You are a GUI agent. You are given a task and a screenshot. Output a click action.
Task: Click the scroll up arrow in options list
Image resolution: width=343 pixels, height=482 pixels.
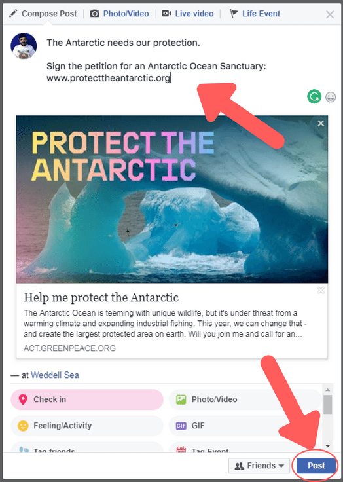(328, 390)
